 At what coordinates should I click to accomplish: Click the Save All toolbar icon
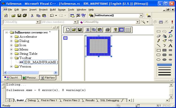point(25,16)
